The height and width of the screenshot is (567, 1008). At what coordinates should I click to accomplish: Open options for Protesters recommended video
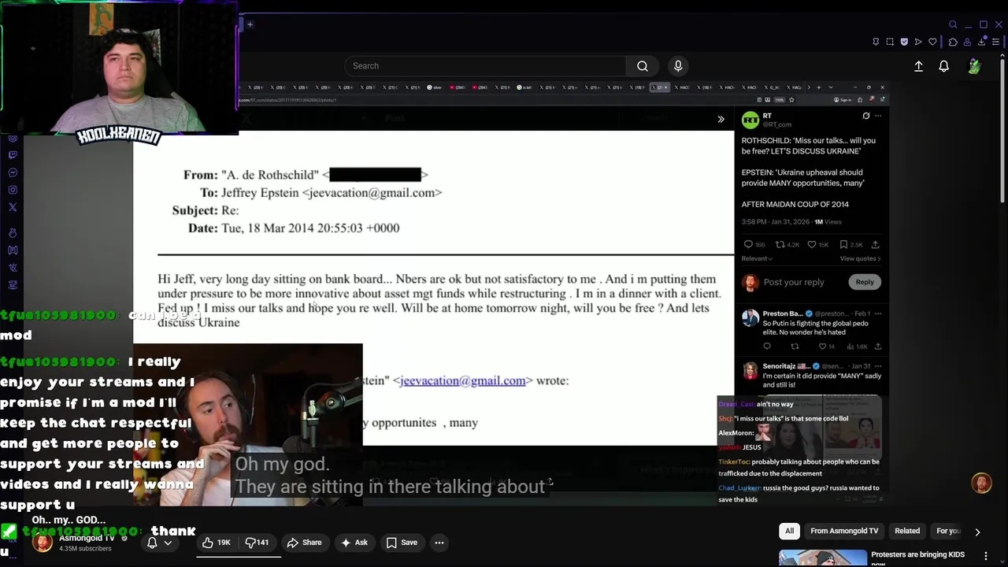pos(985,556)
